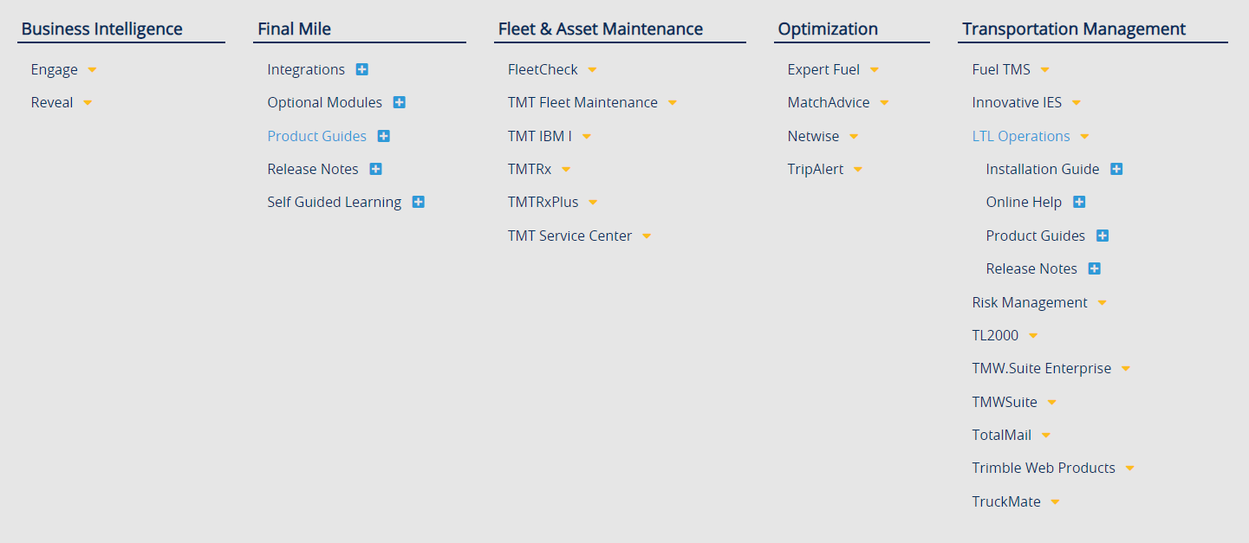Screen dimensions: 1249x543
Task: Click the plus icon beside Online Help
Action: [x=1079, y=202]
